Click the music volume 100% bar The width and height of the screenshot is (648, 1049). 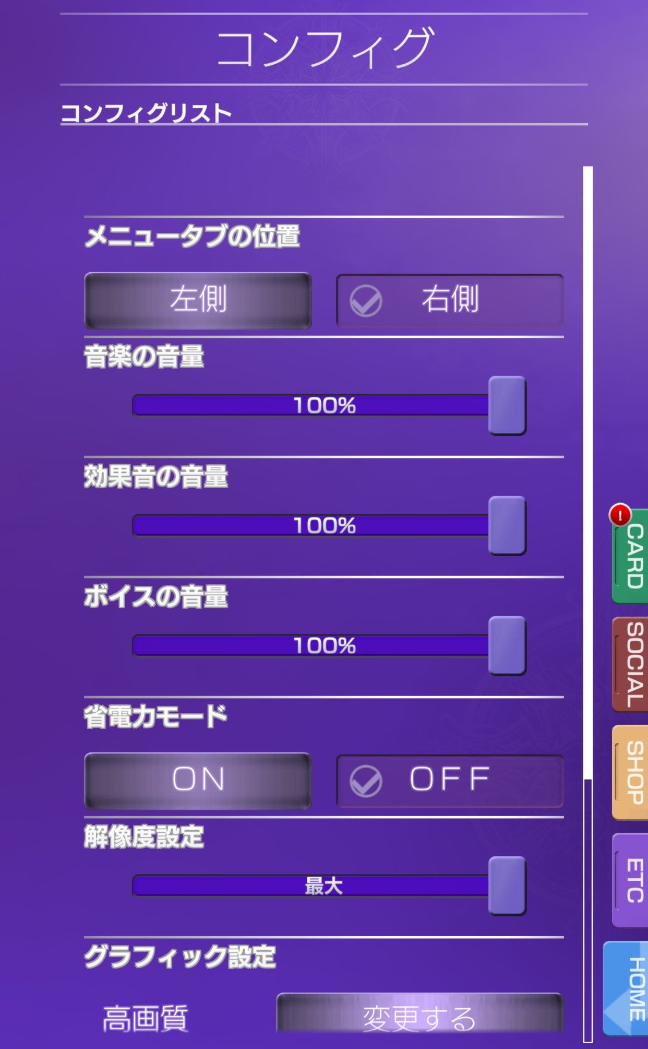coord(310,405)
